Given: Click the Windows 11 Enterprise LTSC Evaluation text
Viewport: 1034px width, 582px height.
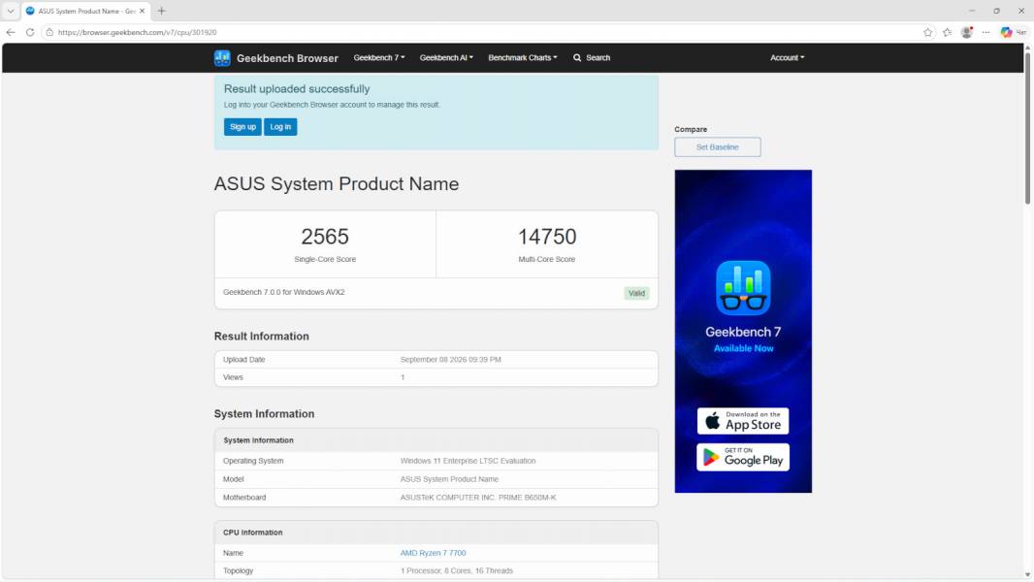Looking at the screenshot, I should tap(468, 461).
